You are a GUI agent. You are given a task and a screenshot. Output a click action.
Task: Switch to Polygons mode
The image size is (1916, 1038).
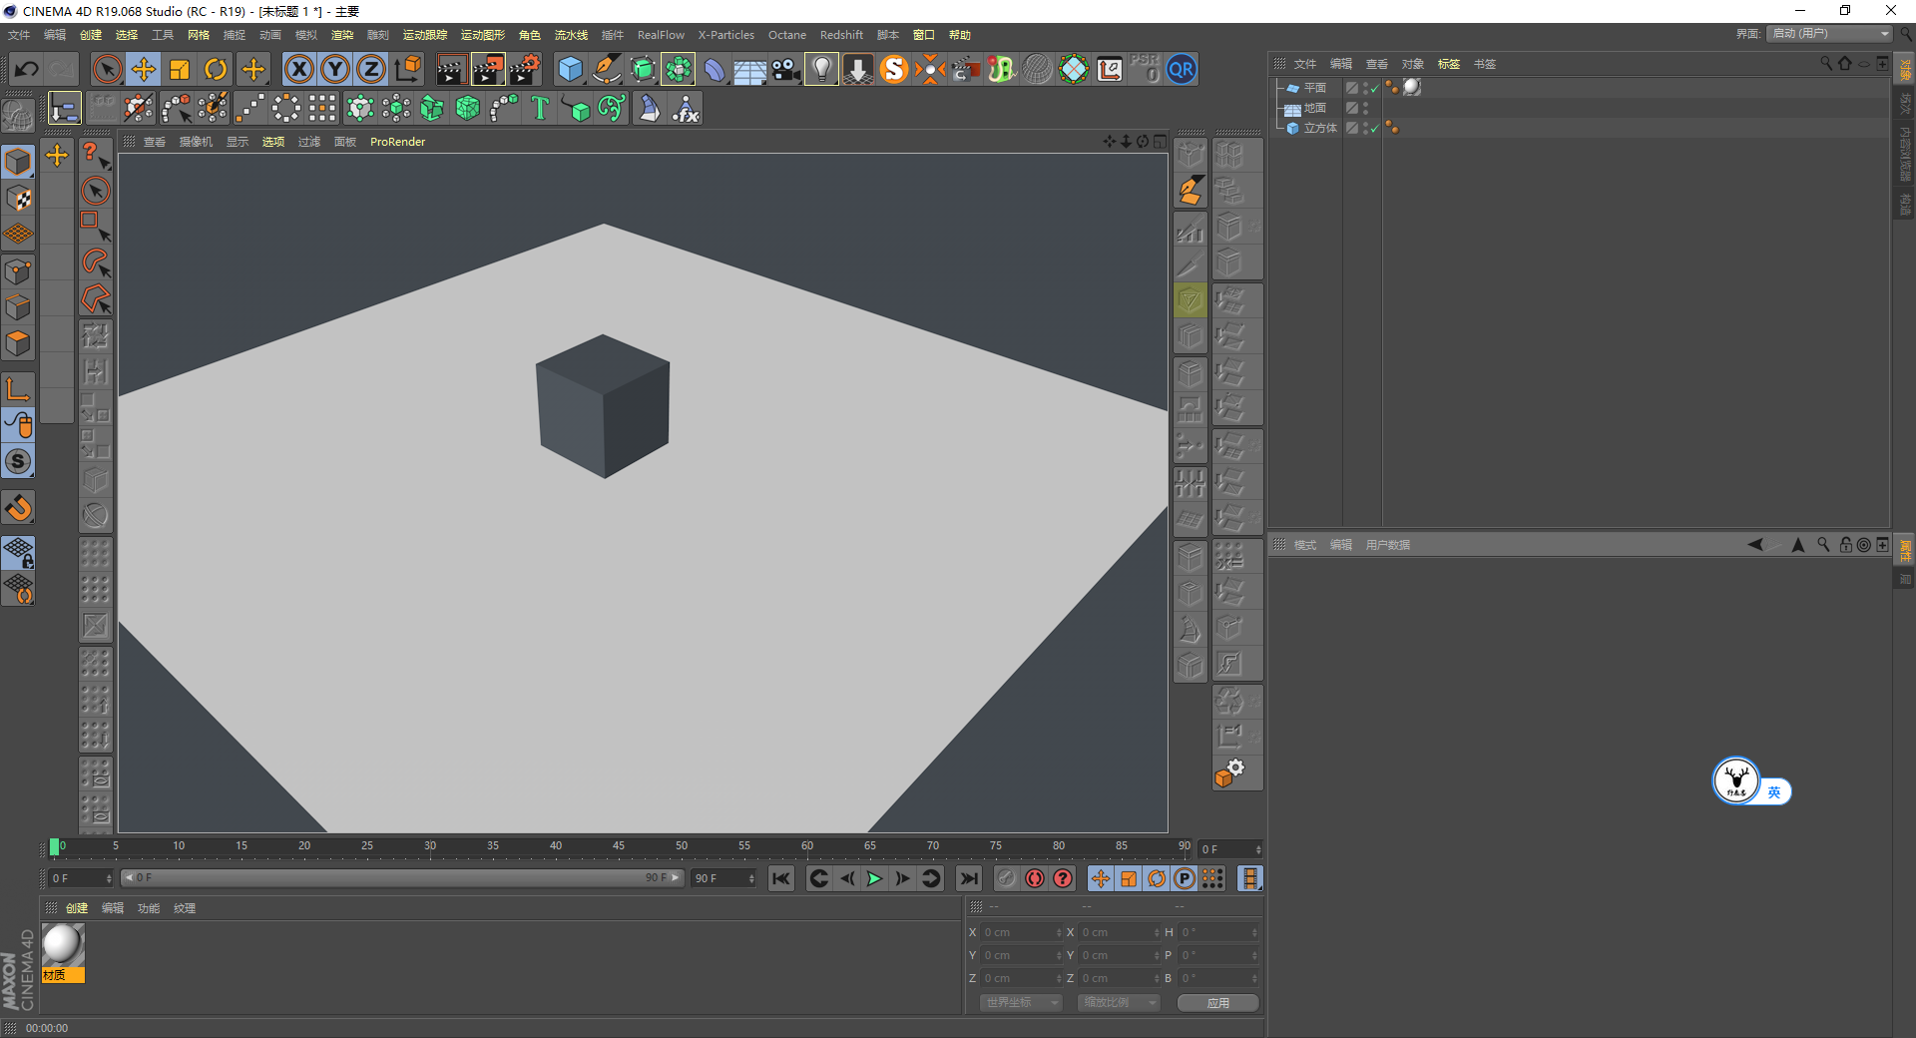pos(18,344)
